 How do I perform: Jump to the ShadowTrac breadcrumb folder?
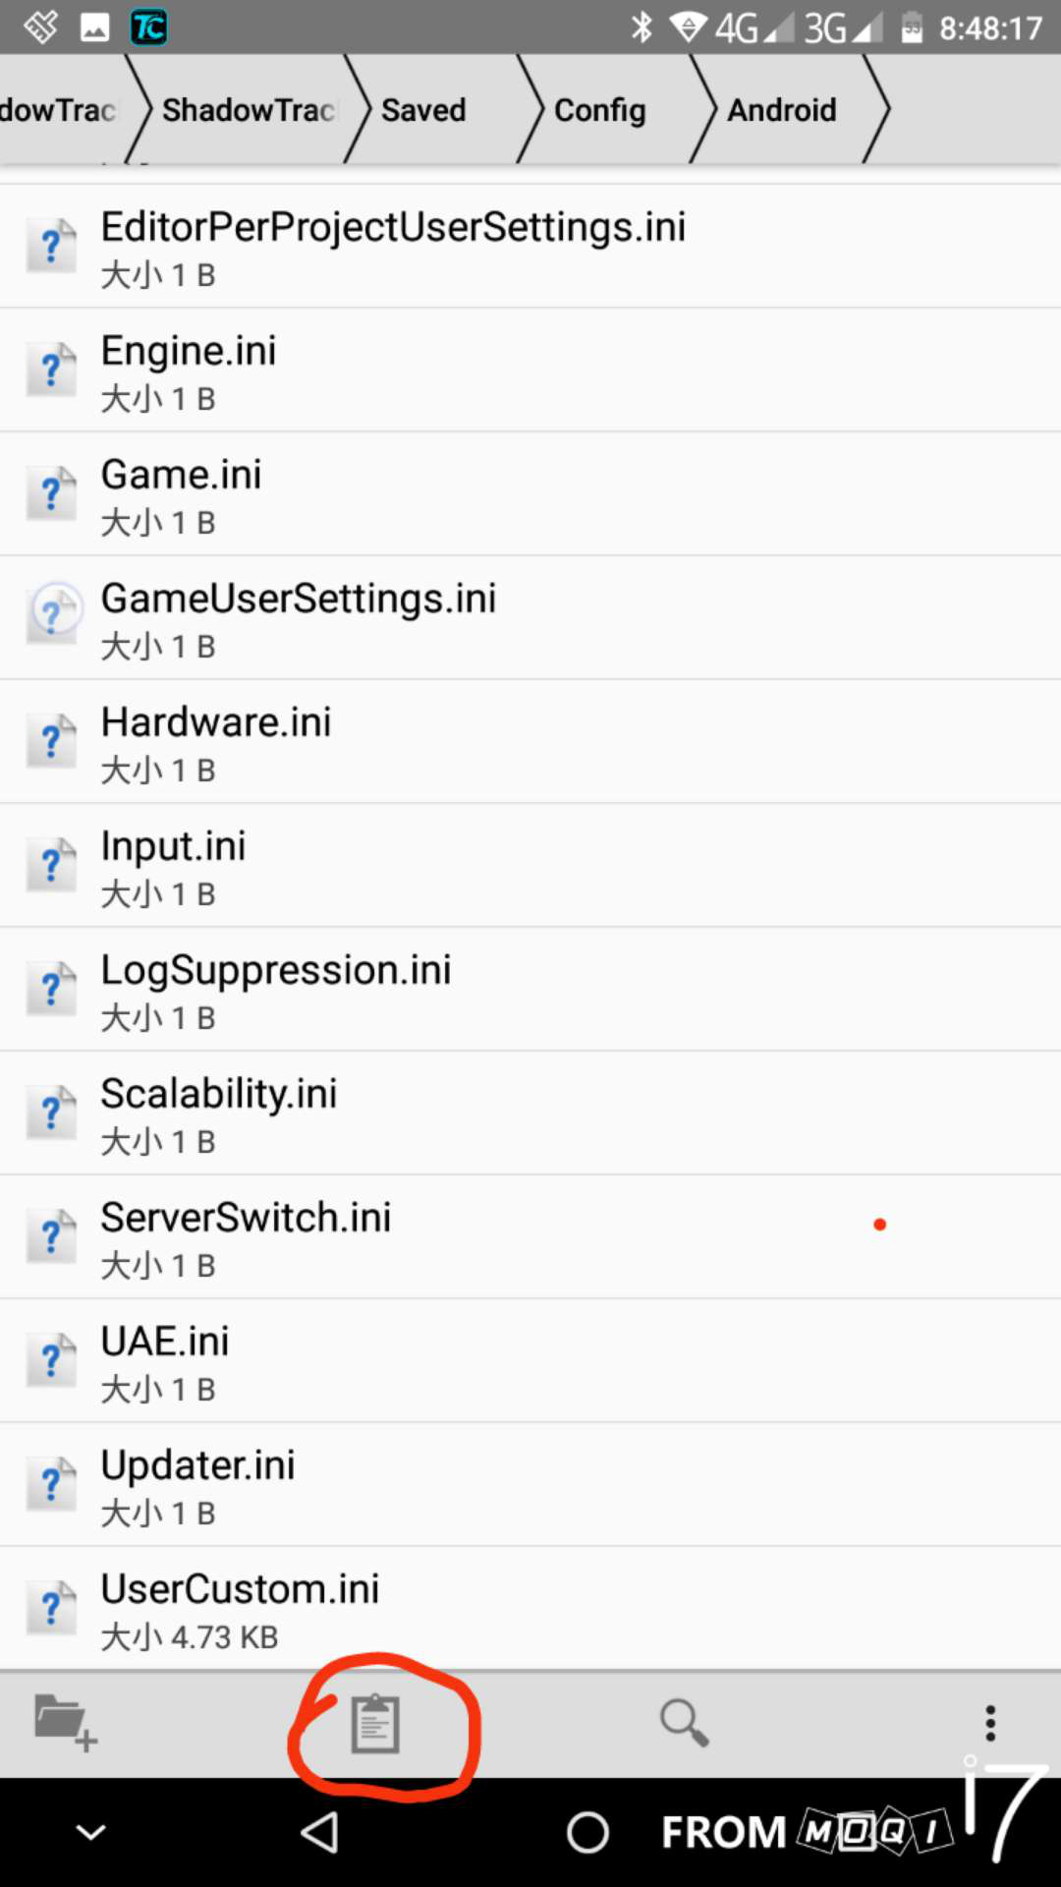248,110
